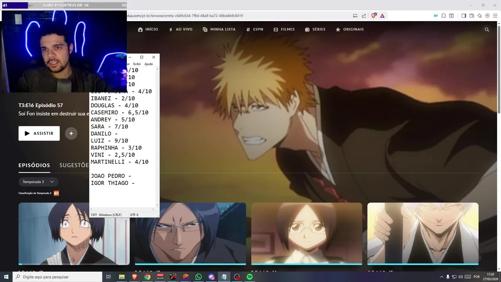Open Spotify from the taskbar
Image resolution: width=501 pixels, height=282 pixels.
[x=250, y=277]
